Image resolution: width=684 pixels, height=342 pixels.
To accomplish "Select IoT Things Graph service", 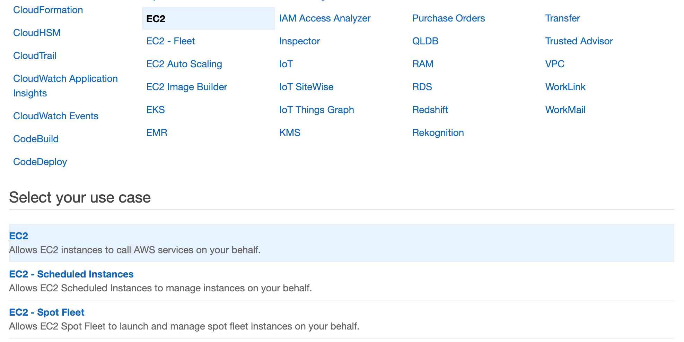I will 317,110.
